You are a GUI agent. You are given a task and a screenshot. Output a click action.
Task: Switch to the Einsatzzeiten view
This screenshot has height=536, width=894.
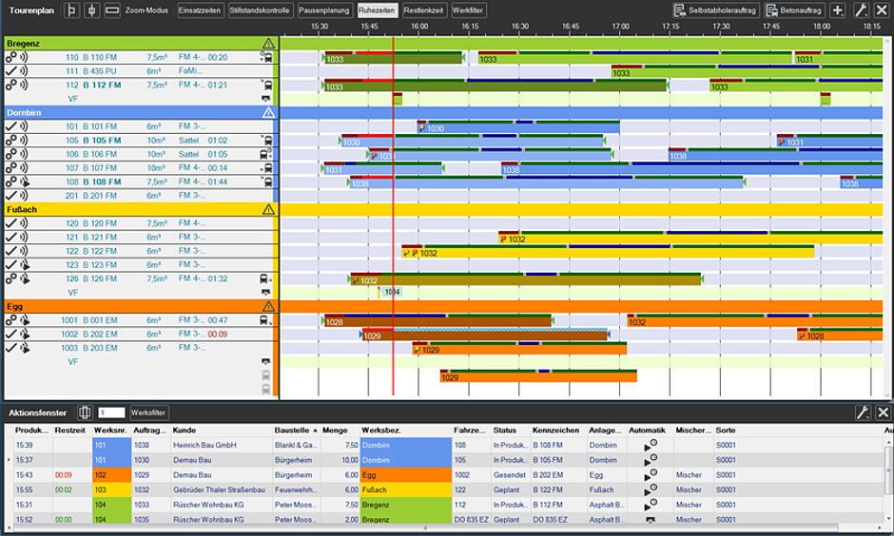[x=201, y=10]
